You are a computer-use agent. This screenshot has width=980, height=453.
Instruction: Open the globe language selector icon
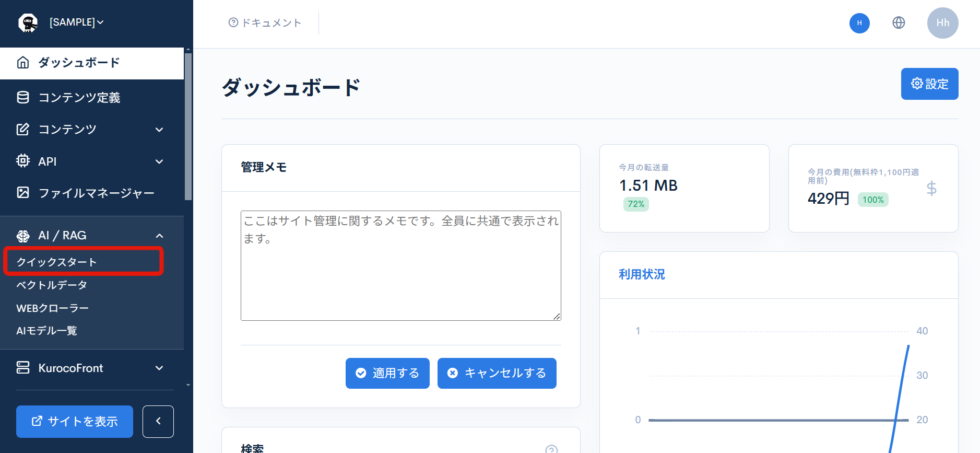(899, 22)
